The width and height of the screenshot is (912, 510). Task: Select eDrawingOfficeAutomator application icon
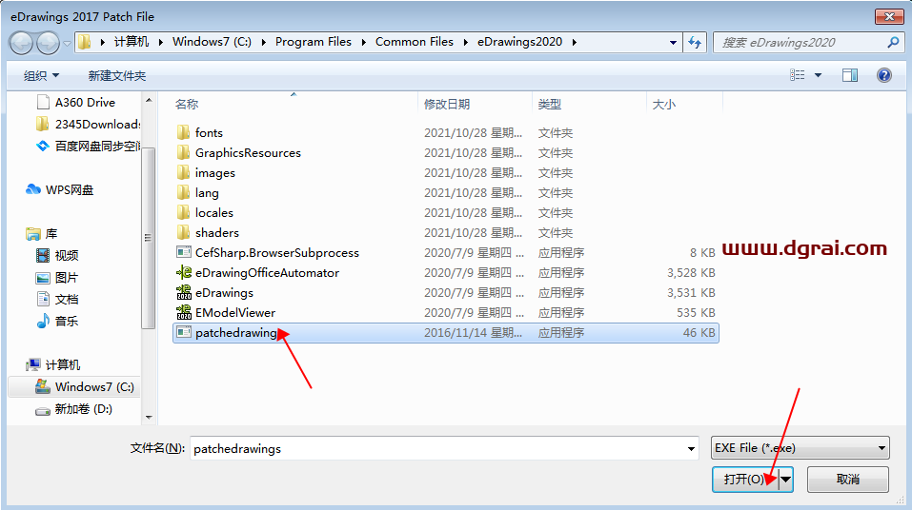(184, 272)
